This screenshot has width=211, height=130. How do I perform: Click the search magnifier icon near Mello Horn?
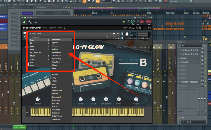(x=119, y=60)
